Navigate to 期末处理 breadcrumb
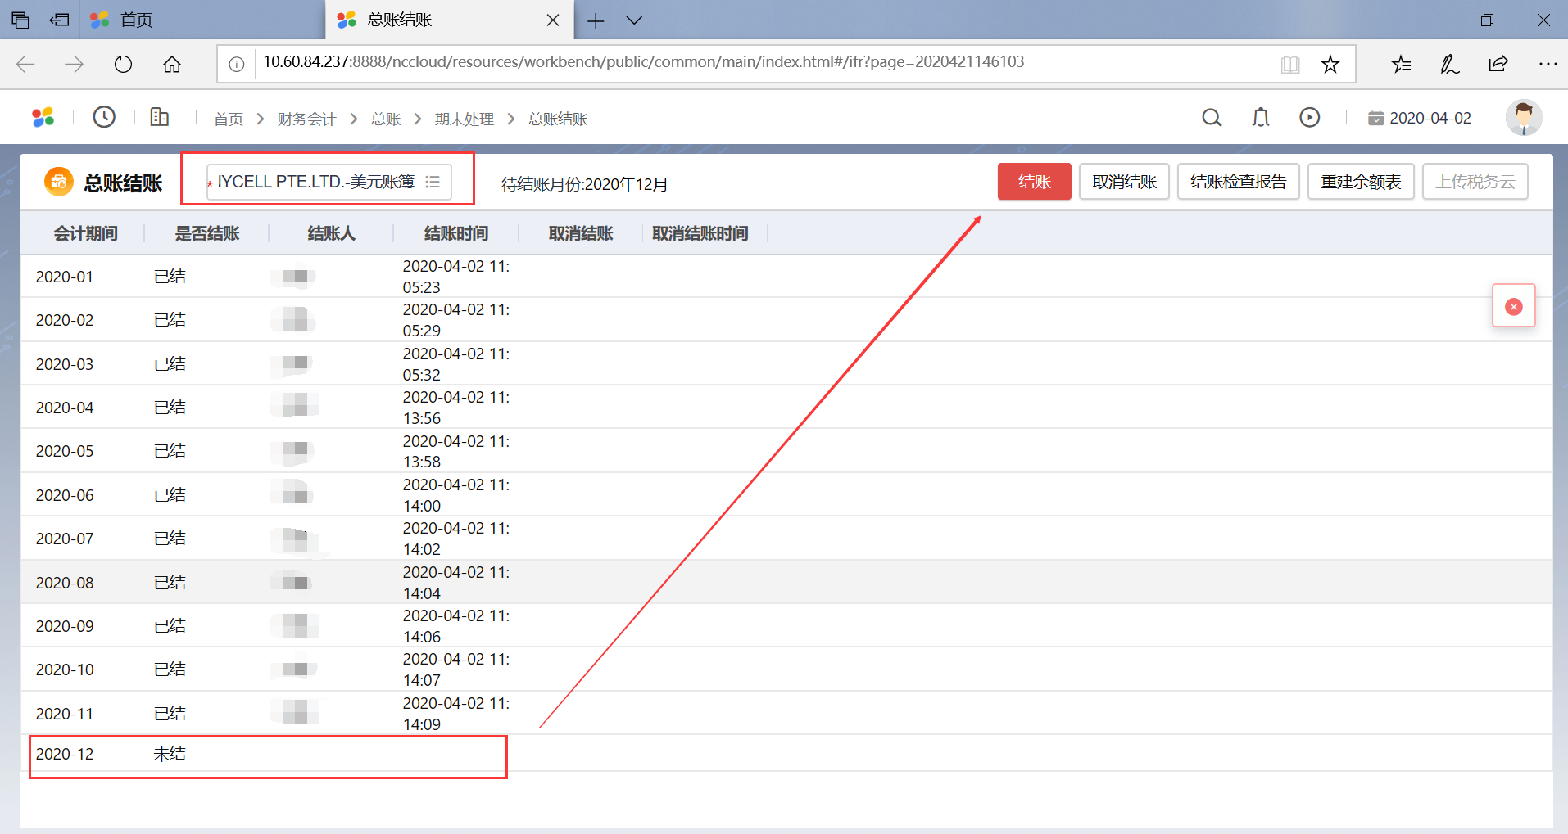The image size is (1568, 834). pyautogui.click(x=464, y=119)
